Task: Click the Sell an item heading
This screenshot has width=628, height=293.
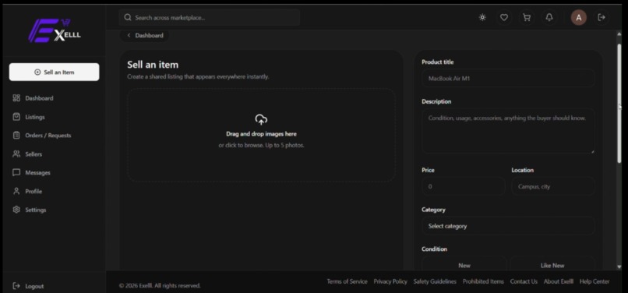Action: click(153, 65)
